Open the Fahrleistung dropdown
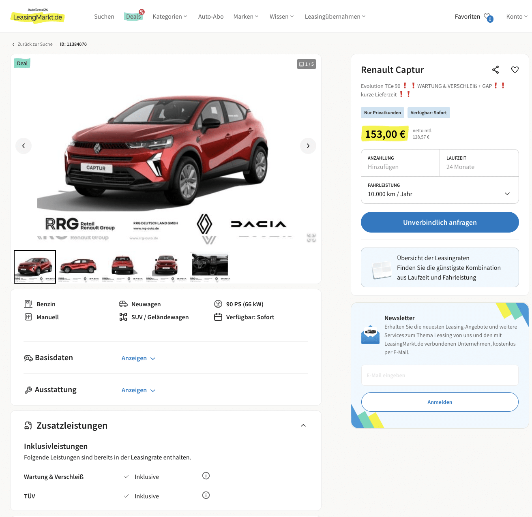 coord(440,190)
